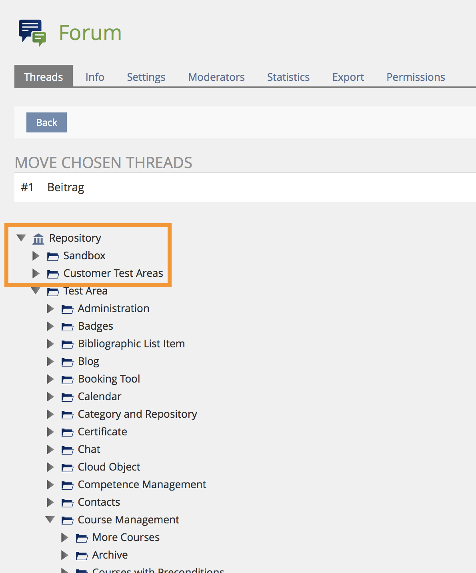Image resolution: width=476 pixels, height=573 pixels.
Task: Click the Repository building icon
Action: pos(38,239)
